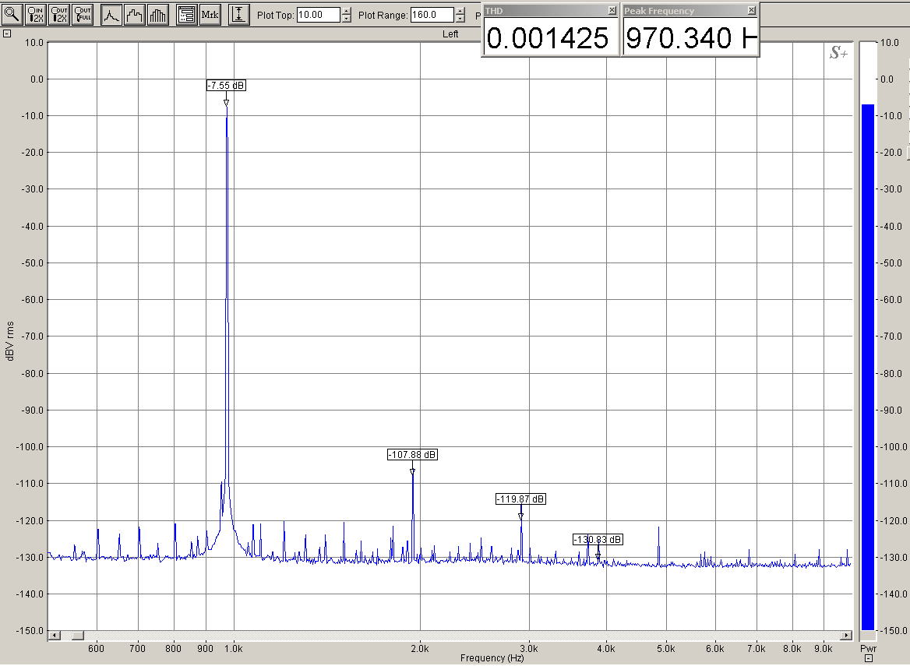Click the -7.55 dB marker label
The image size is (910, 666).
227,85
